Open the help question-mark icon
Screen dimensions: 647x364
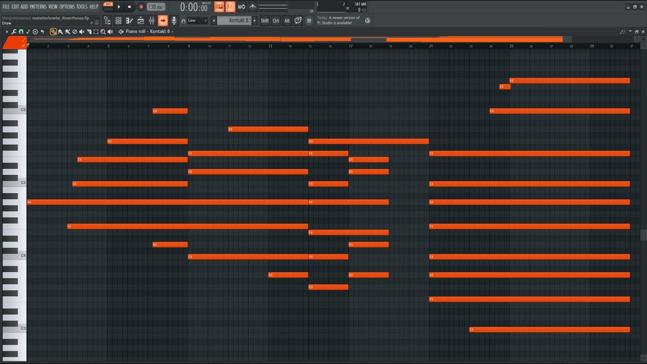(x=298, y=21)
